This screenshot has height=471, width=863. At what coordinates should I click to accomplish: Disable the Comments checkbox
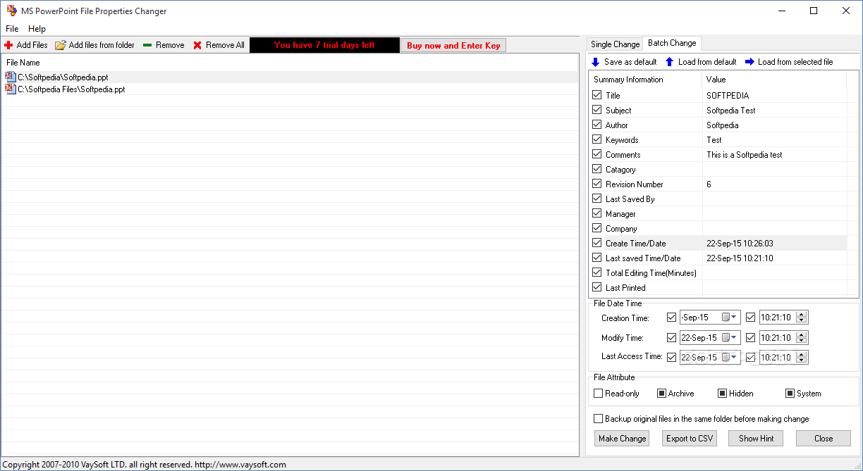597,154
